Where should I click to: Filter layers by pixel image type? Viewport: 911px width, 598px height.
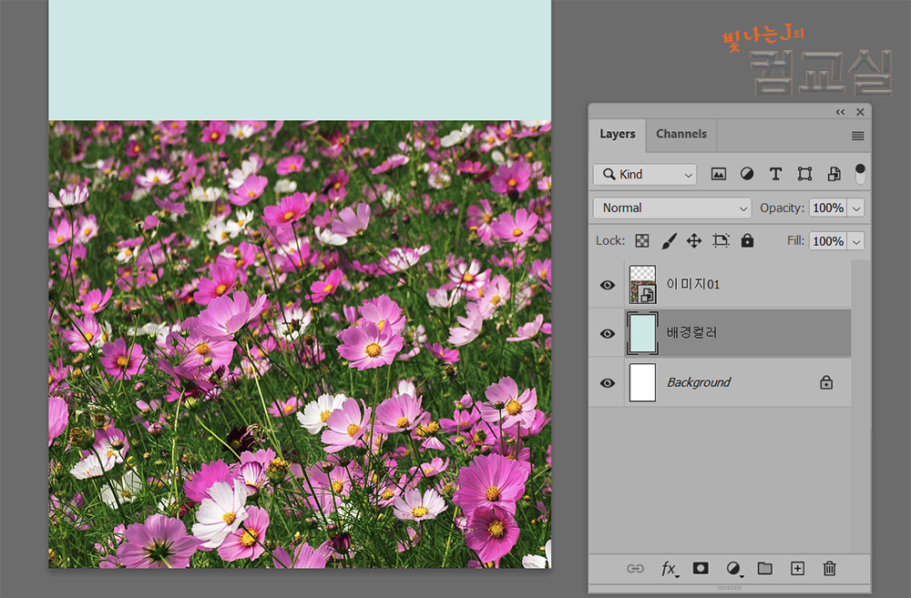(x=718, y=174)
